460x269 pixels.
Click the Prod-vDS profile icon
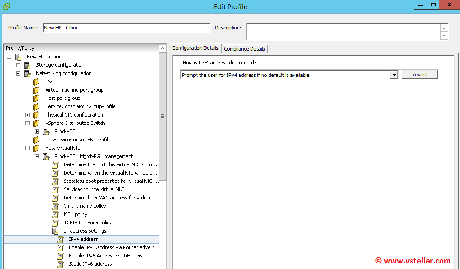point(46,131)
